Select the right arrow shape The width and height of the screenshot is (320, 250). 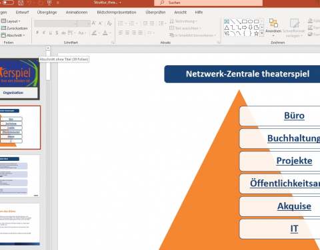pos(244,28)
